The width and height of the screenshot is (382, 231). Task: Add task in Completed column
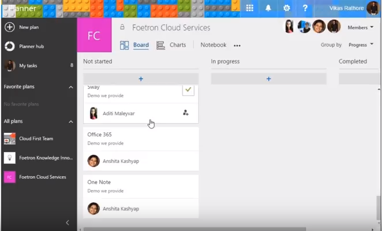coord(360,79)
